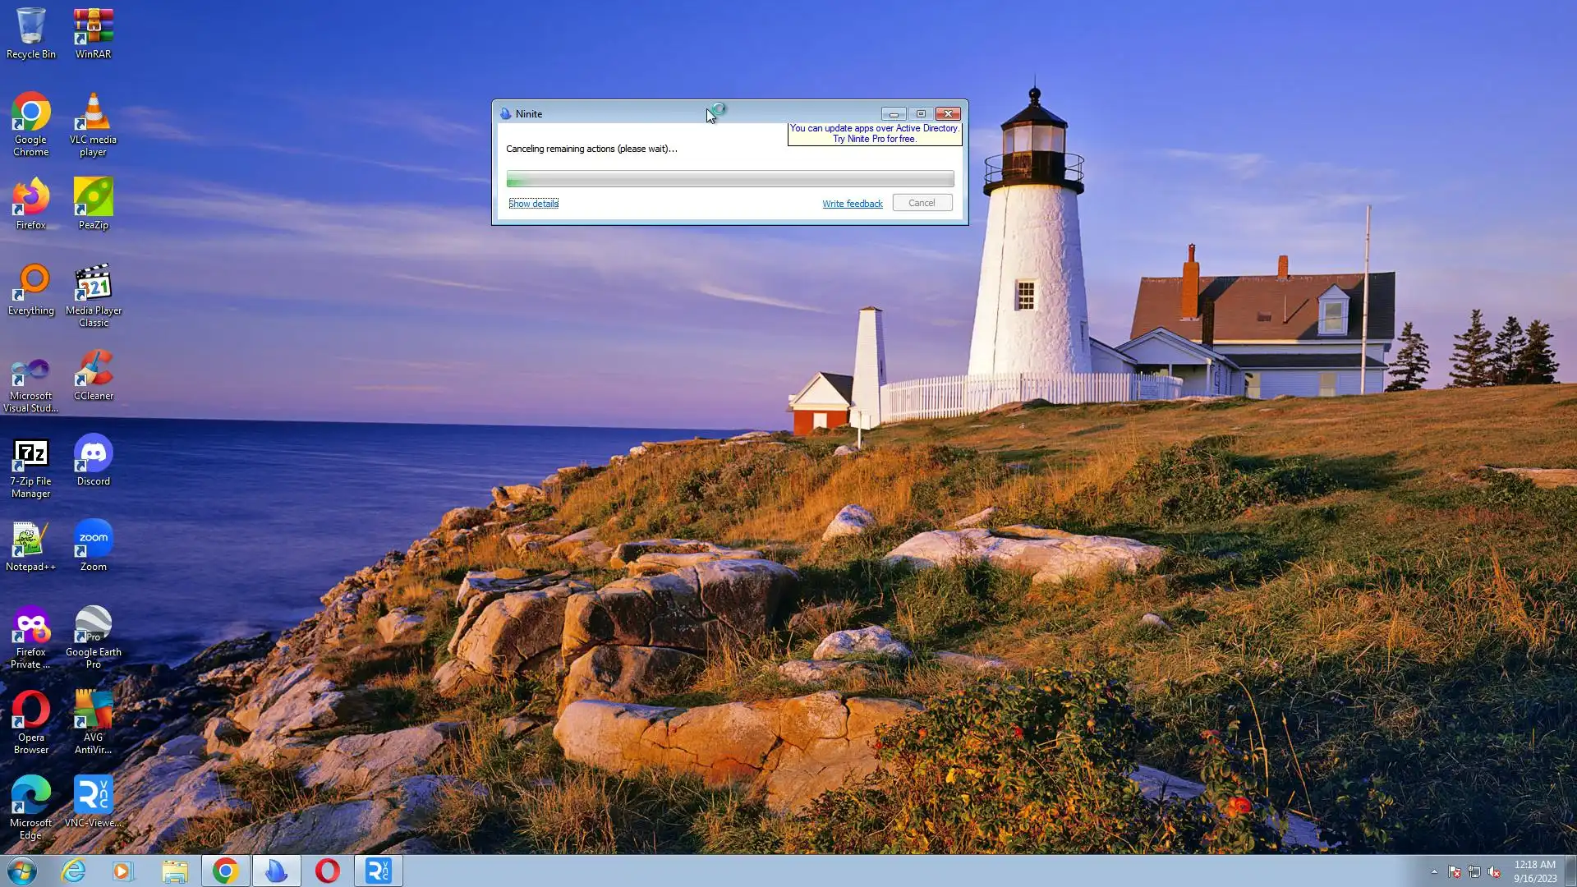Click the taskbar clock and date

click(x=1534, y=871)
